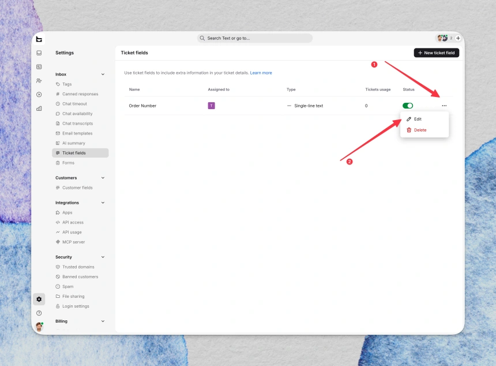Click the plus circle icon in top bar
The height and width of the screenshot is (366, 496).
(x=458, y=38)
